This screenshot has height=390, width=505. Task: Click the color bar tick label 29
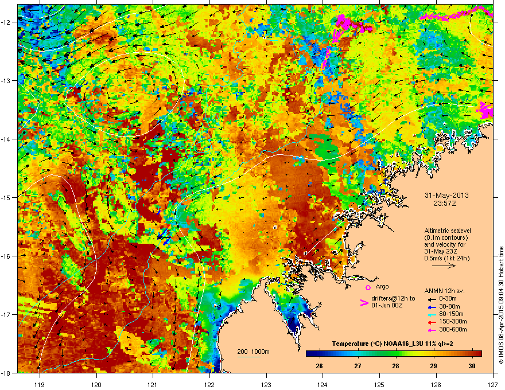tap(433, 366)
